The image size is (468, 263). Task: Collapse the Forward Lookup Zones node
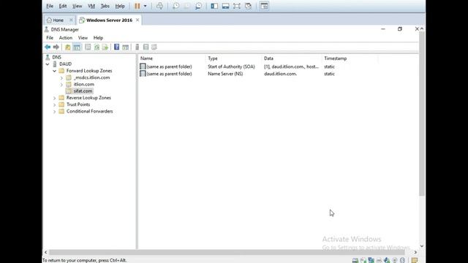[x=54, y=71]
